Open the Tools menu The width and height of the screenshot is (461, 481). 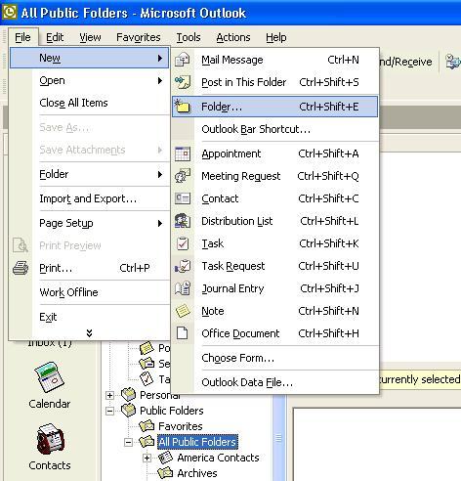point(189,37)
